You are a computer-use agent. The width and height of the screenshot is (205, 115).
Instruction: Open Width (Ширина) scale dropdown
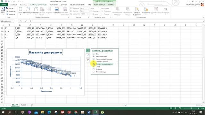coord(88,8)
